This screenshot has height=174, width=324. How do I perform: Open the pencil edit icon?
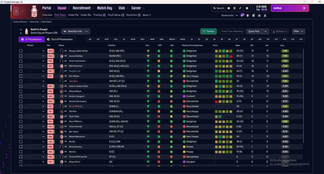[x=240, y=8]
